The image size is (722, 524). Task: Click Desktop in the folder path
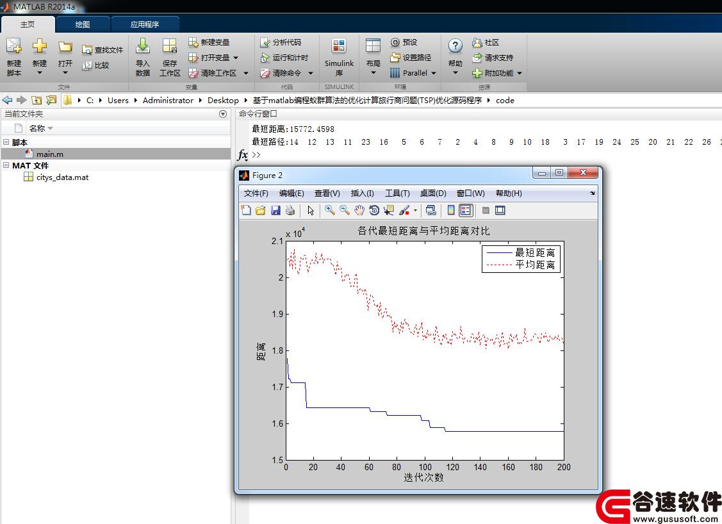223,101
